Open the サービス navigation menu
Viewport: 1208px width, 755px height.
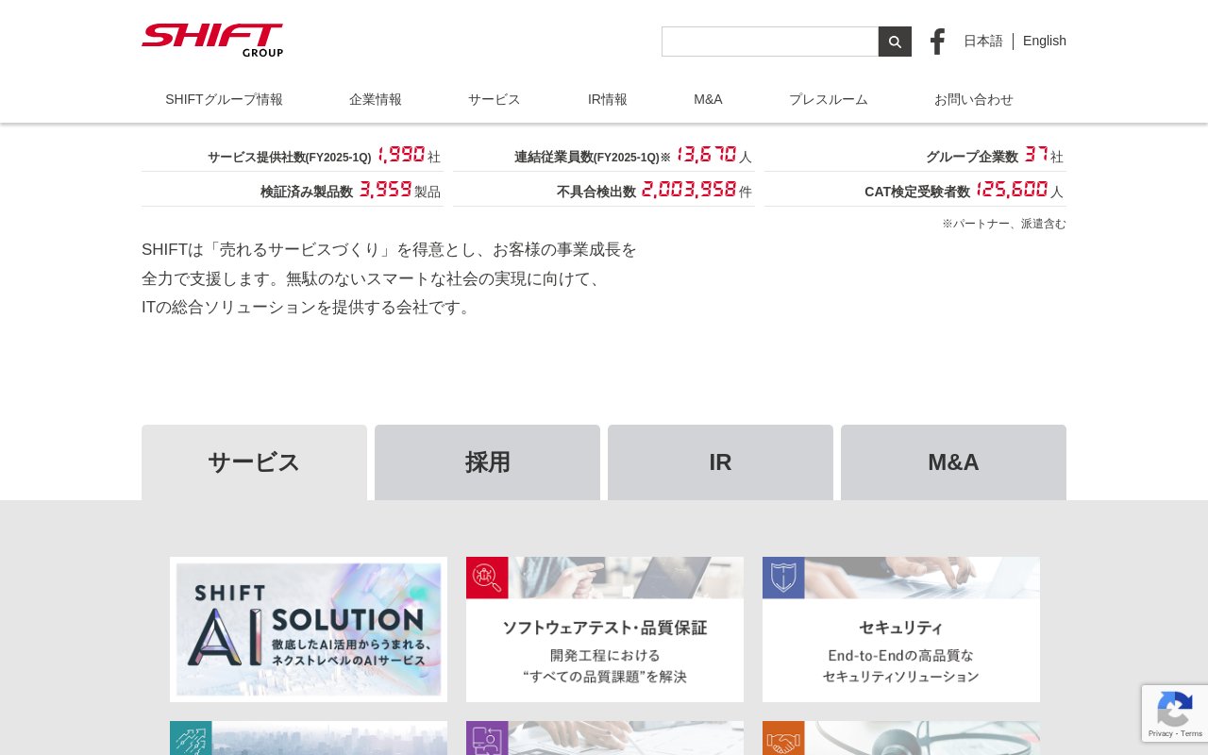click(x=495, y=99)
